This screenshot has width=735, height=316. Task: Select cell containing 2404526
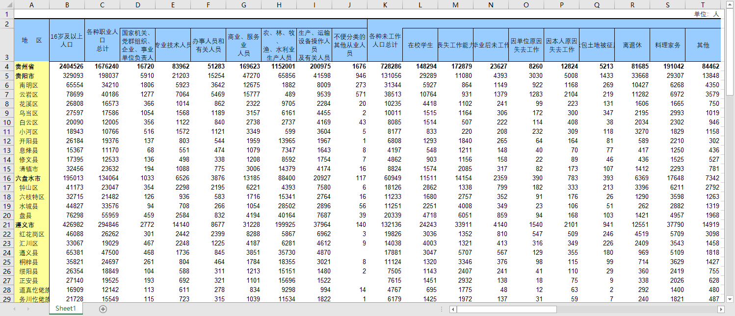click(67, 67)
